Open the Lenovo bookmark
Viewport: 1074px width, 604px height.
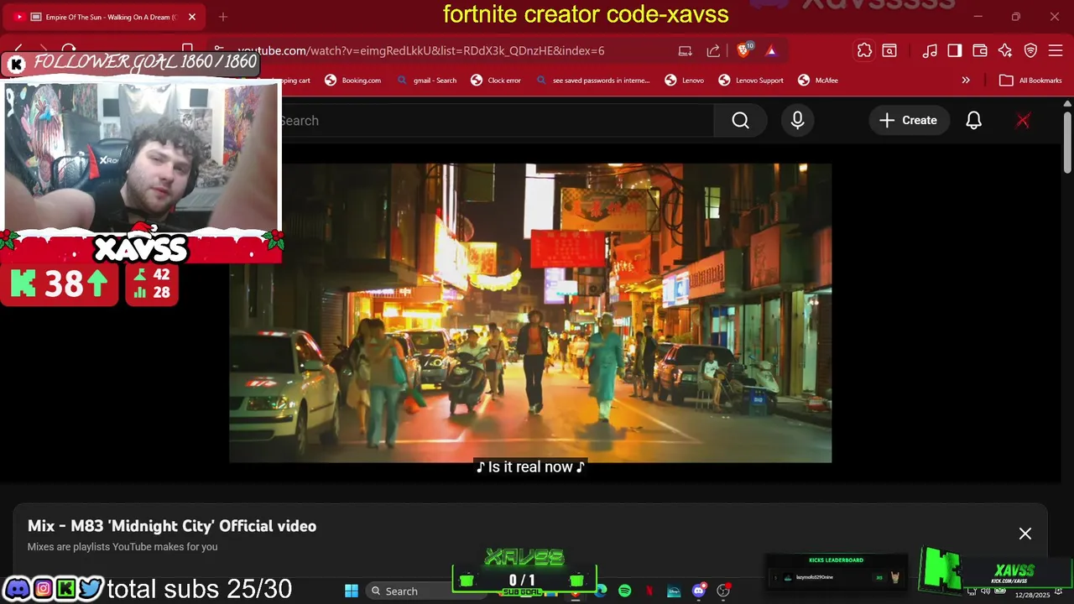click(x=685, y=81)
